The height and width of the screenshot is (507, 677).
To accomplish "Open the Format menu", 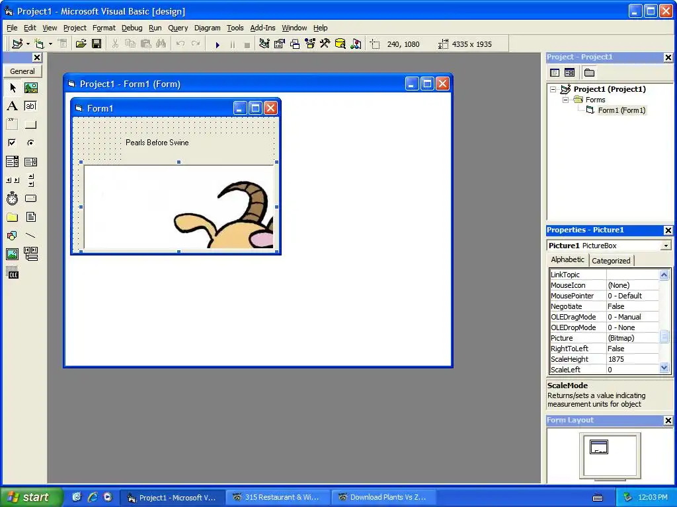I will (104, 28).
